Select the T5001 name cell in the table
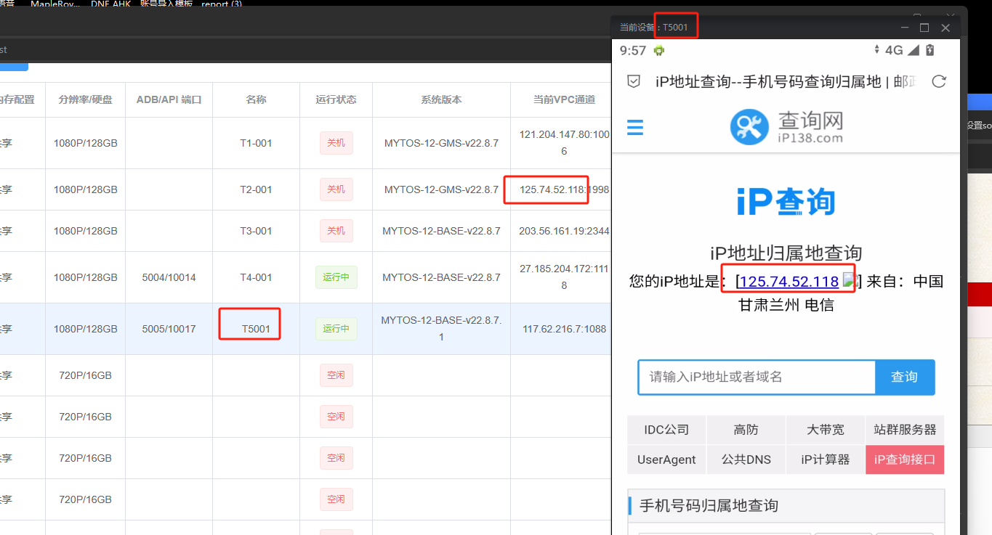 [x=256, y=329]
